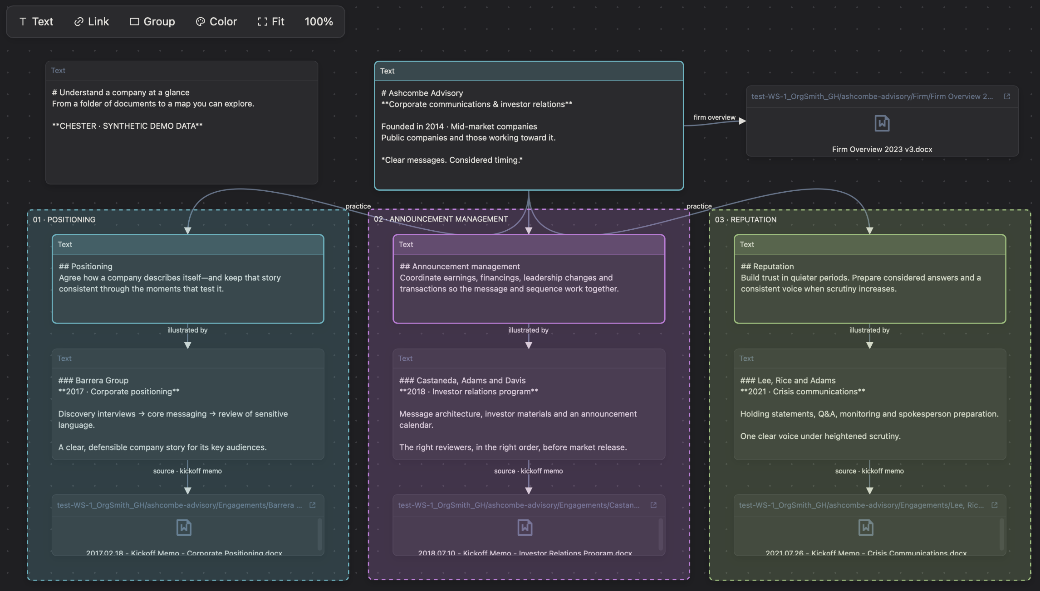Select the '## Positioning' text node
Image resolution: width=1040 pixels, height=591 pixels.
tap(188, 279)
